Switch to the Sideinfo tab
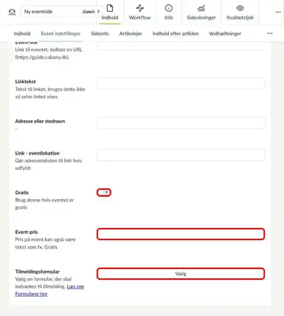 click(100, 34)
